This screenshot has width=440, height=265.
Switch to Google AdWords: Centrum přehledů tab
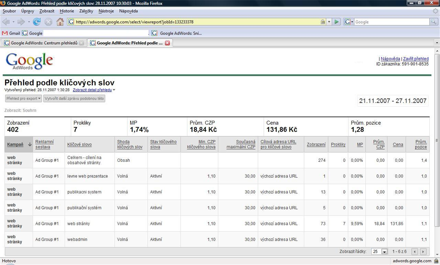click(44, 43)
